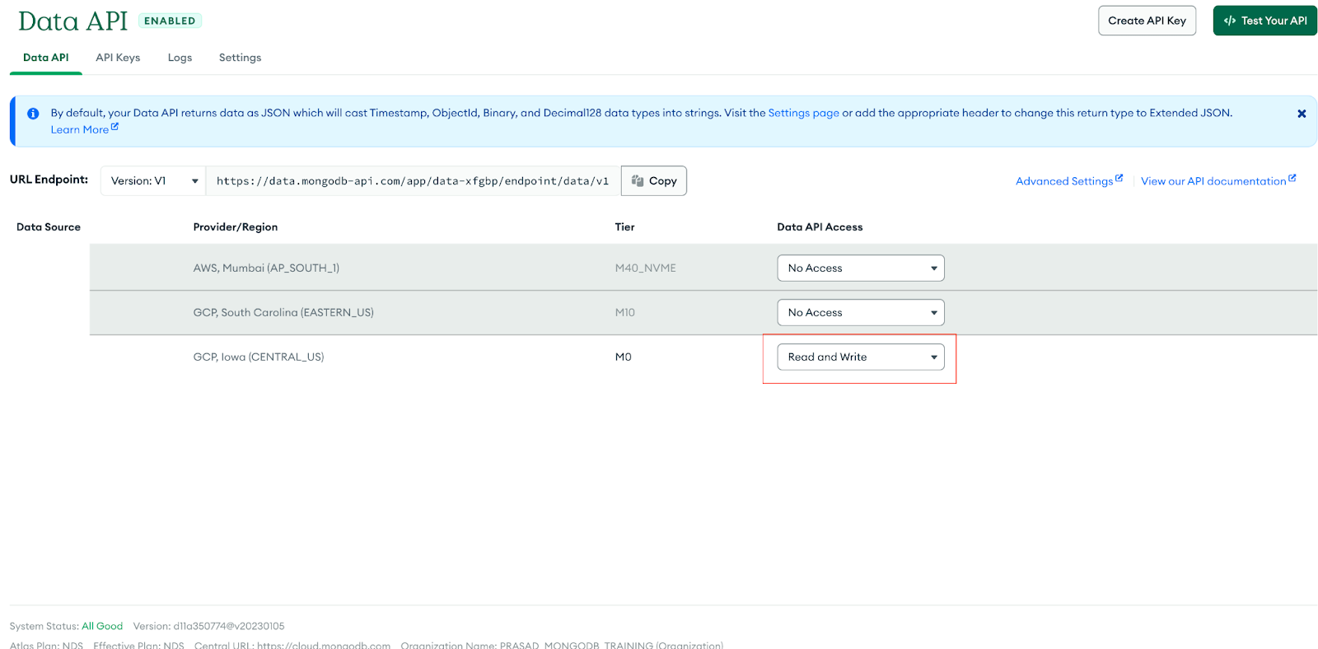Open Data API Access dropdown for GCP South Carolina

point(861,312)
